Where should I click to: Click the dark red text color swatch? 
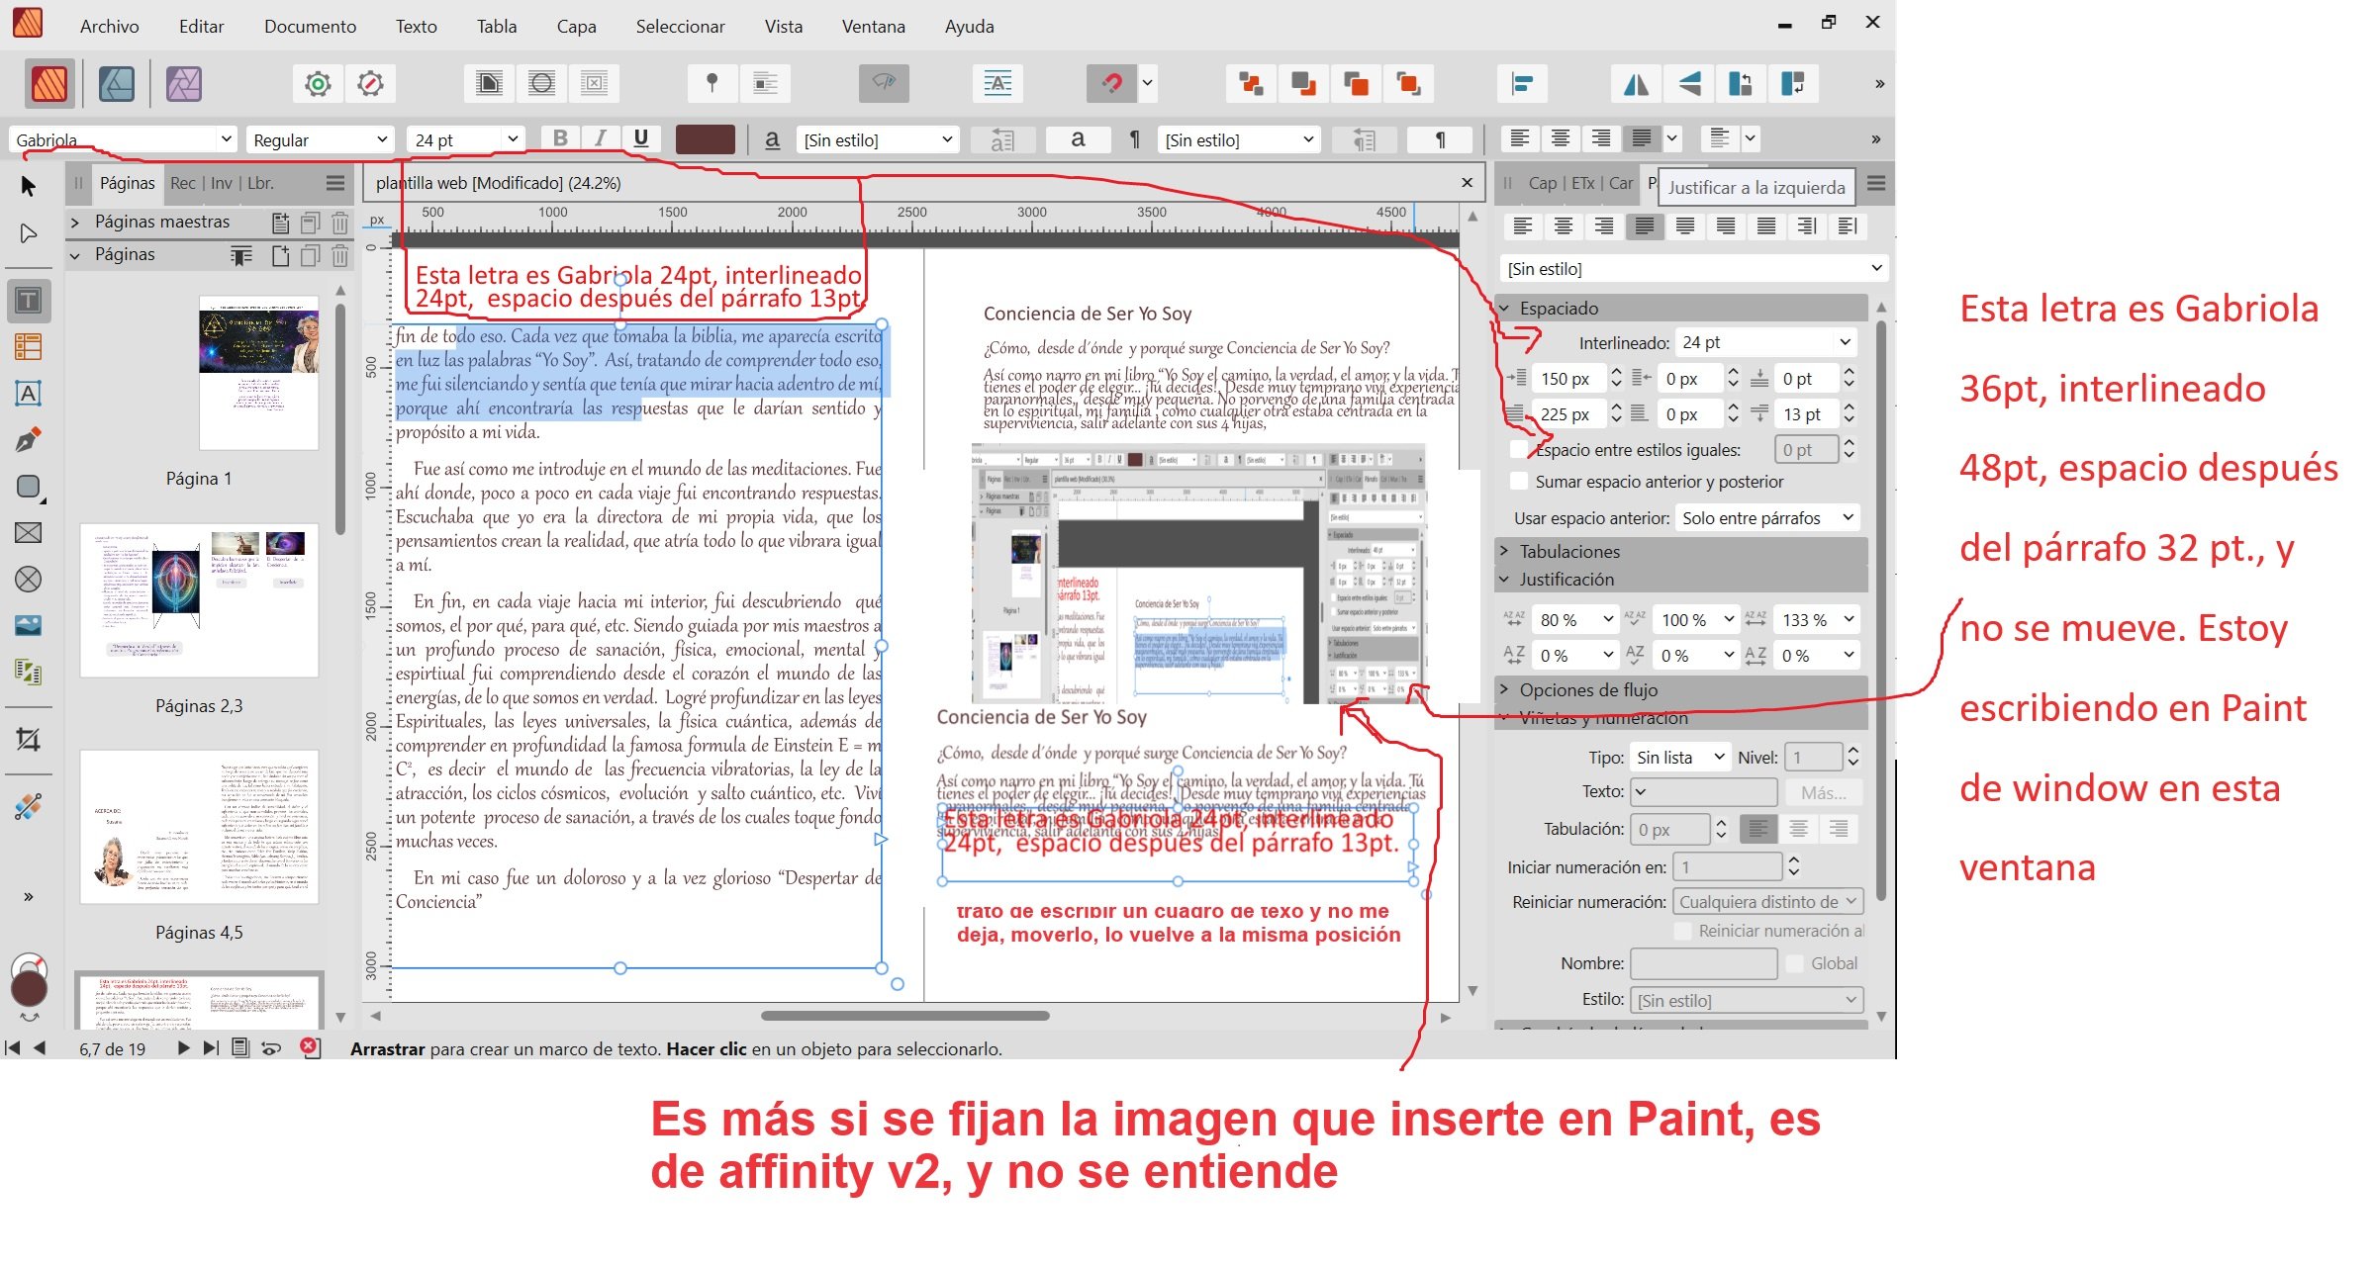point(705,138)
